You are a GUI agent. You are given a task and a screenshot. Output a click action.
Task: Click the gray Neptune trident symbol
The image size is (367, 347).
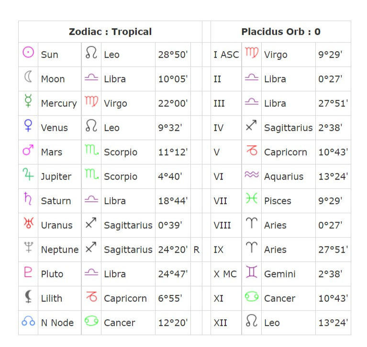(29, 247)
